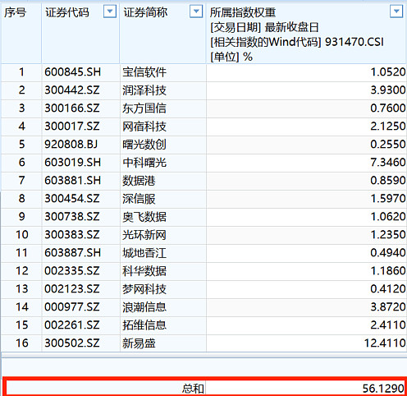Open the 证券代码 column filter dropdown
The height and width of the screenshot is (396, 407).
(110, 12)
